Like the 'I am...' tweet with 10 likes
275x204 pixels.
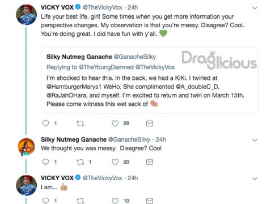pyautogui.click(x=115, y=201)
